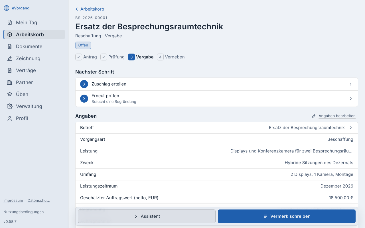Screen dimensions: 365x228
Task: Expand the Zuschlag erteilen row chevron
Action: 351,84
